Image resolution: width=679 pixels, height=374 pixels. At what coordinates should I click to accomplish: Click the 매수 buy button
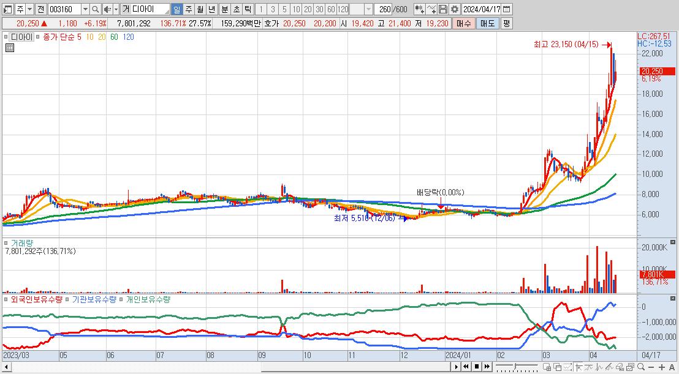pyautogui.click(x=463, y=23)
